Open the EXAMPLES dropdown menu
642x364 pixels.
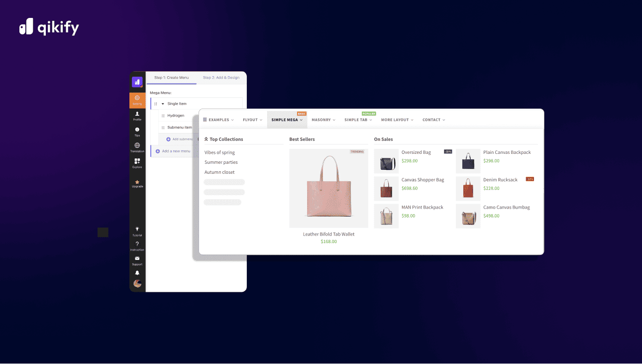pyautogui.click(x=217, y=120)
